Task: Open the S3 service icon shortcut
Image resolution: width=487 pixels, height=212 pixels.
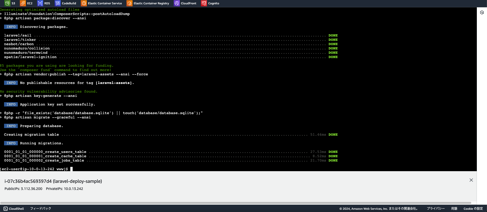Action: coord(7,3)
